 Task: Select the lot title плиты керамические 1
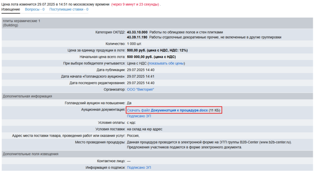click(21, 20)
